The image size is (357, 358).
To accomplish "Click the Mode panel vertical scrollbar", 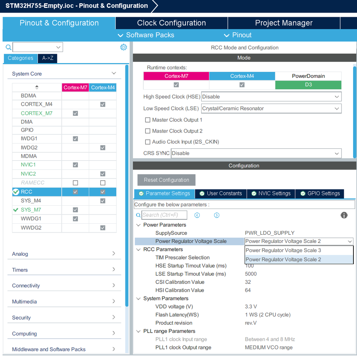I will point(355,112).
